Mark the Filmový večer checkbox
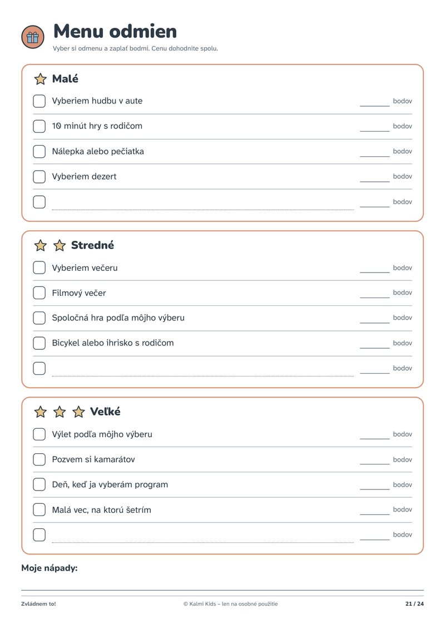 click(39, 293)
